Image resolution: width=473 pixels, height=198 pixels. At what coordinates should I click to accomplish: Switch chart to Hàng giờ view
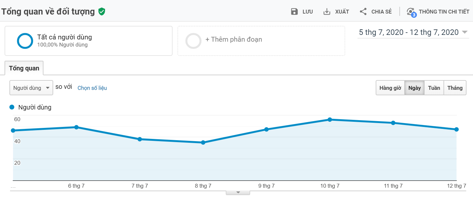(x=390, y=88)
